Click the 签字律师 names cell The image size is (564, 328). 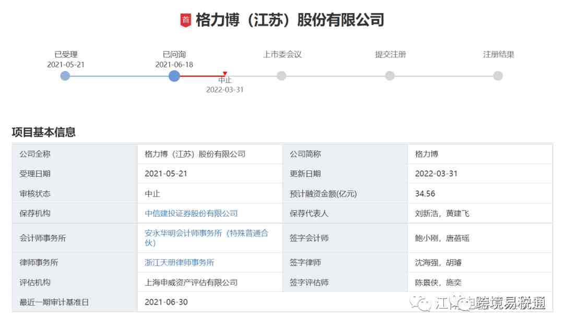pyautogui.click(x=480, y=263)
